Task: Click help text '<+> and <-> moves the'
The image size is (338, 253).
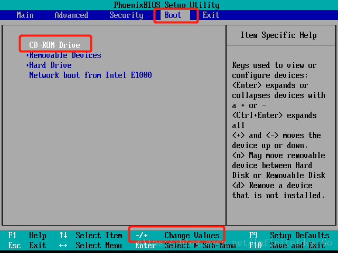Action: (276, 135)
